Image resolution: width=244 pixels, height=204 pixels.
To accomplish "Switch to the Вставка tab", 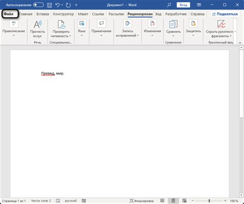I will (x=43, y=14).
